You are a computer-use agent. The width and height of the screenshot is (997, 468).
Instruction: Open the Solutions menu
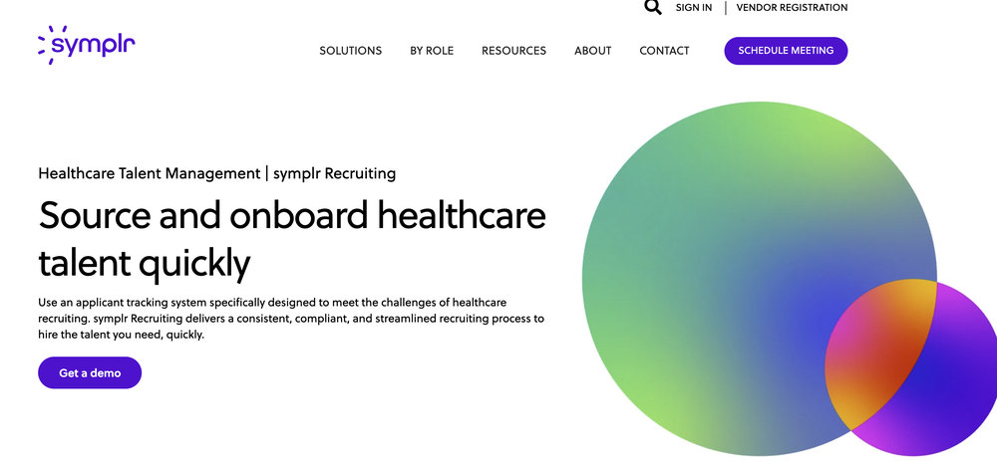[350, 51]
